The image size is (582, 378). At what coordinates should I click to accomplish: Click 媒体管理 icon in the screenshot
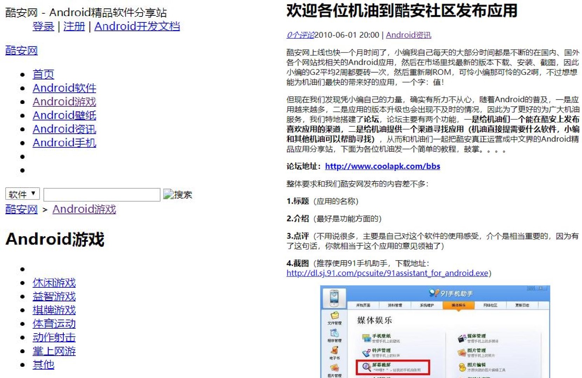[x=462, y=338]
